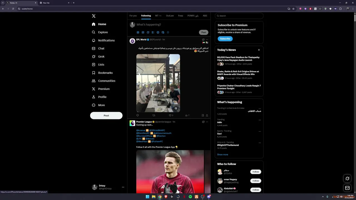Image resolution: width=356 pixels, height=200 pixels.
Task: Open account switcher dots next to Drizzy
Action: pos(123,187)
